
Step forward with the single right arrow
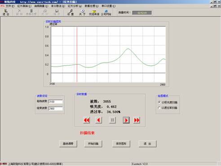pyautogui.click(x=126, y=120)
